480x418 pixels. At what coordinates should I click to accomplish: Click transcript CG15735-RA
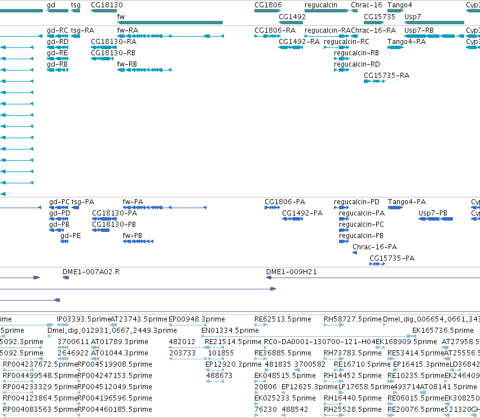tap(375, 81)
